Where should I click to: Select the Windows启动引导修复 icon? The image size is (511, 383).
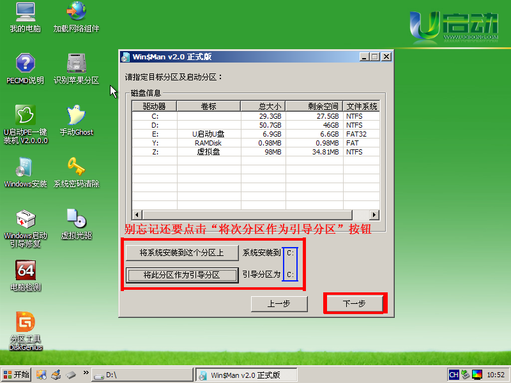point(26,229)
